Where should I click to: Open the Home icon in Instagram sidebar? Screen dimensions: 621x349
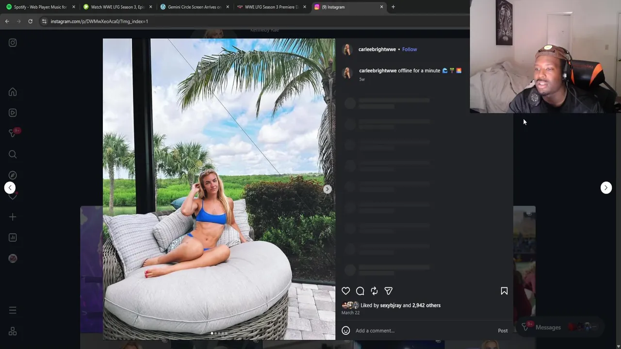tap(13, 92)
